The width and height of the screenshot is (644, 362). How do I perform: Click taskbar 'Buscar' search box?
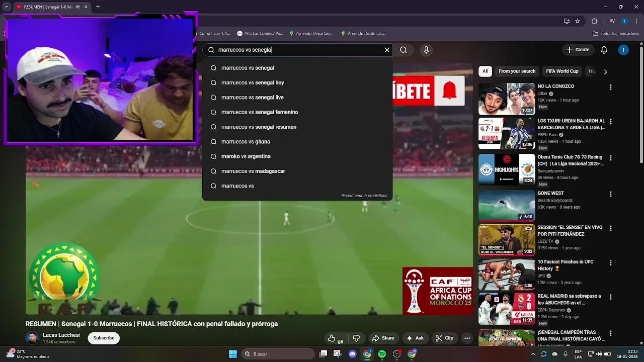tap(278, 354)
